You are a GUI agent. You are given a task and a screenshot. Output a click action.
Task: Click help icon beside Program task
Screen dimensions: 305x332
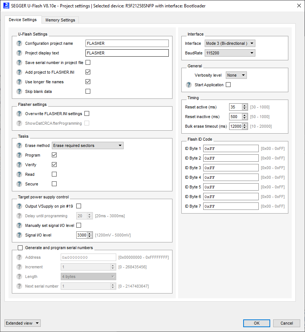(x=19, y=155)
